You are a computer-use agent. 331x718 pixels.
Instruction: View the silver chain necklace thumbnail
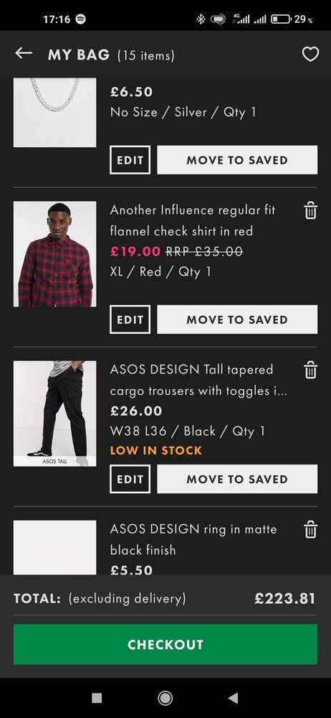(55, 112)
